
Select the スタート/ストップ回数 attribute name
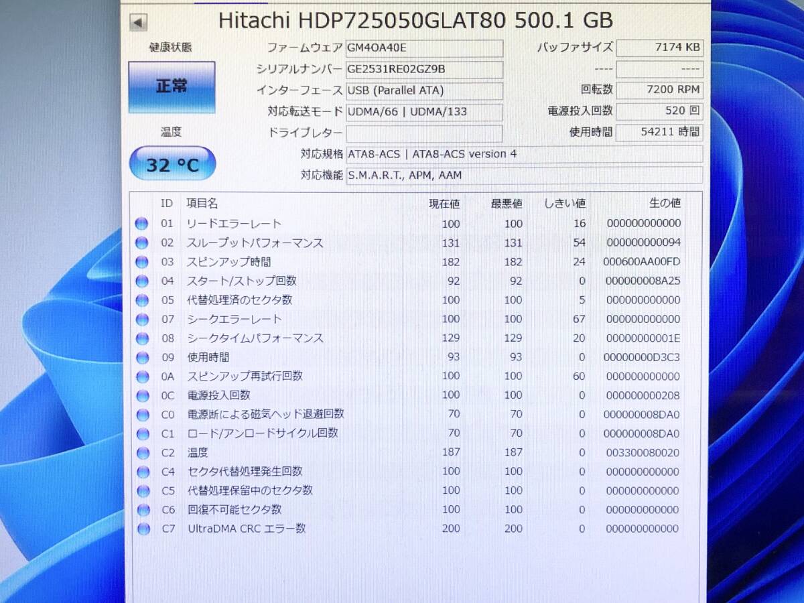click(x=241, y=281)
